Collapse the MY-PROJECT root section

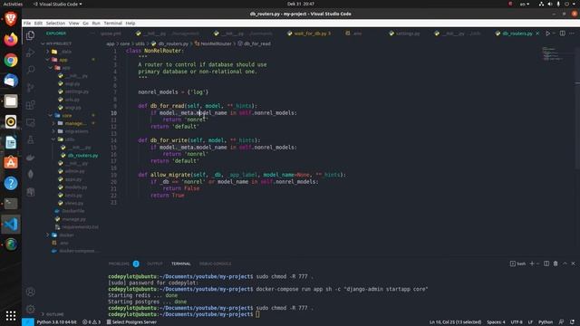tap(59, 43)
